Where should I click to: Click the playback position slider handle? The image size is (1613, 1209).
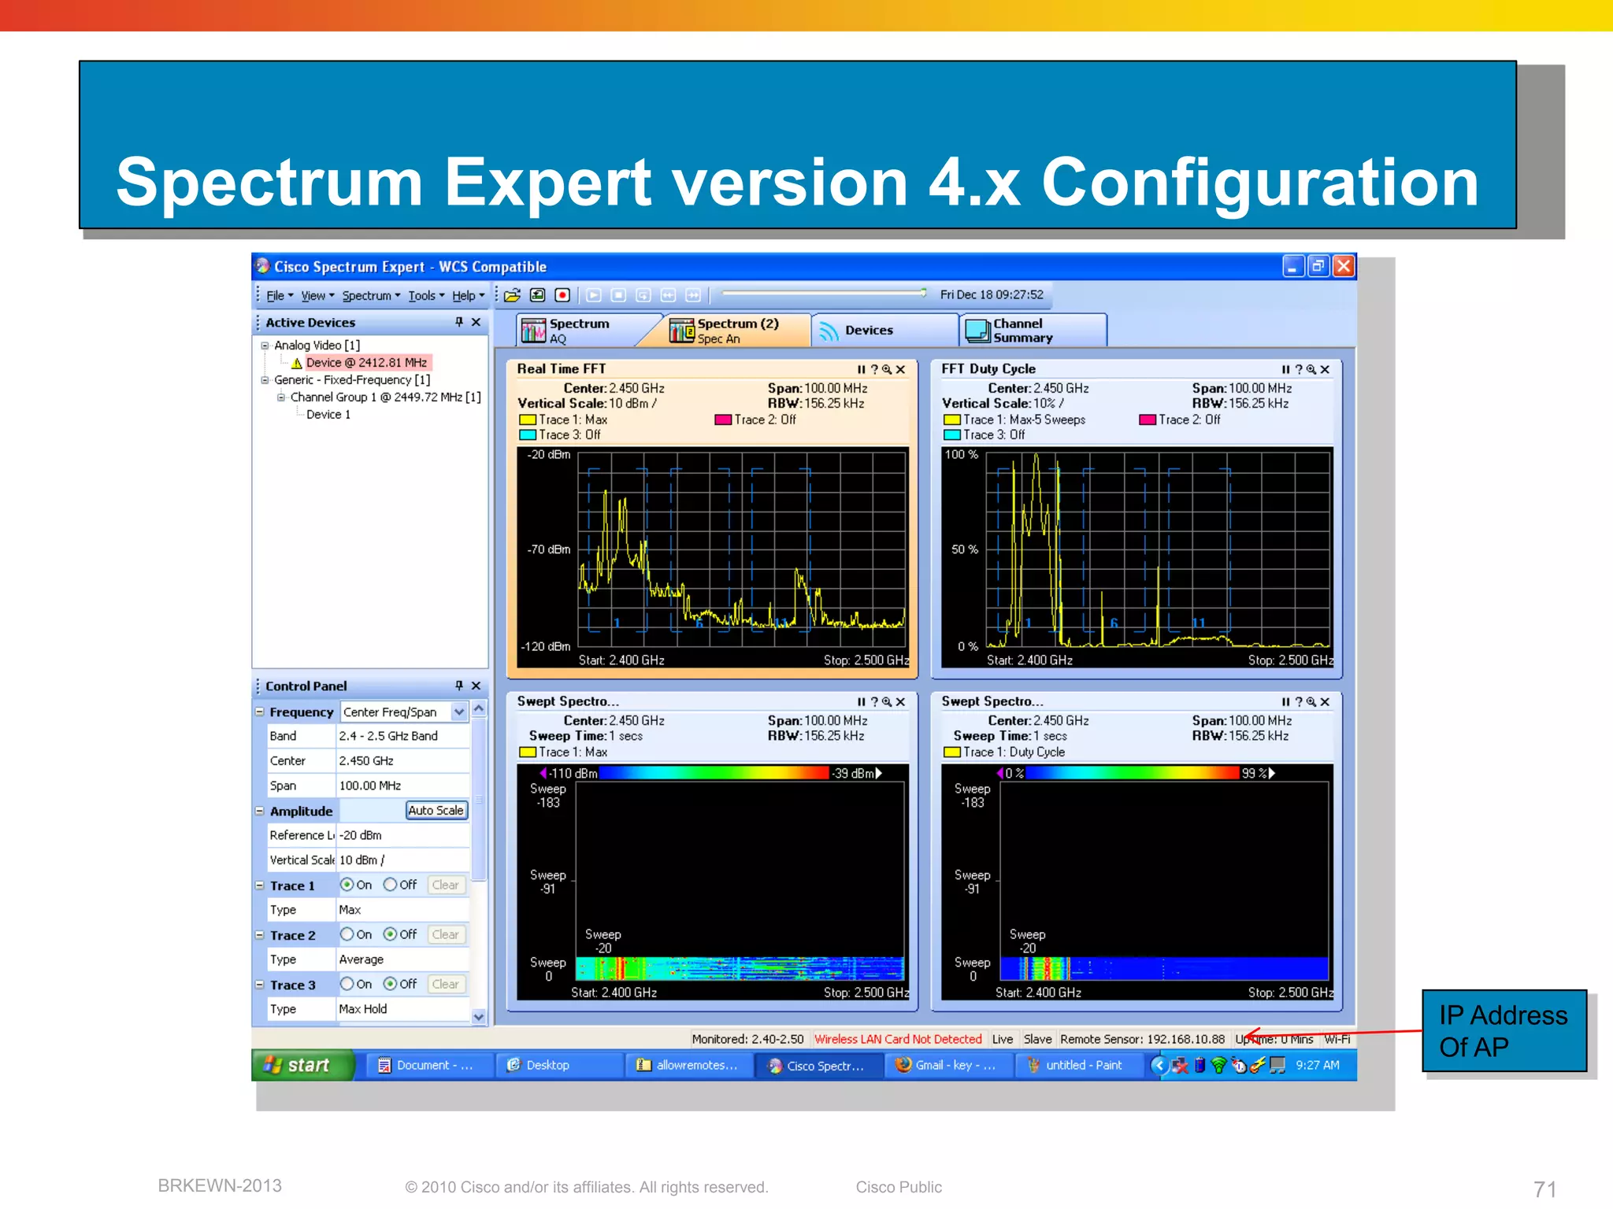click(923, 293)
